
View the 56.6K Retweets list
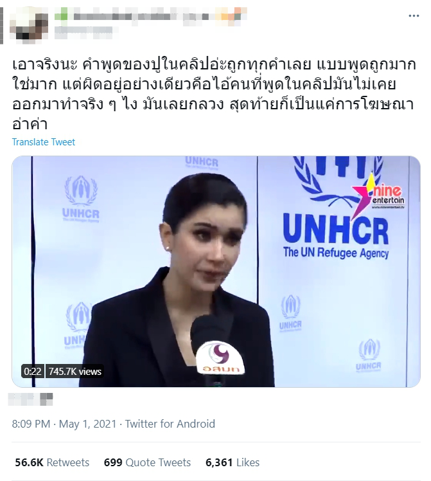click(x=52, y=462)
